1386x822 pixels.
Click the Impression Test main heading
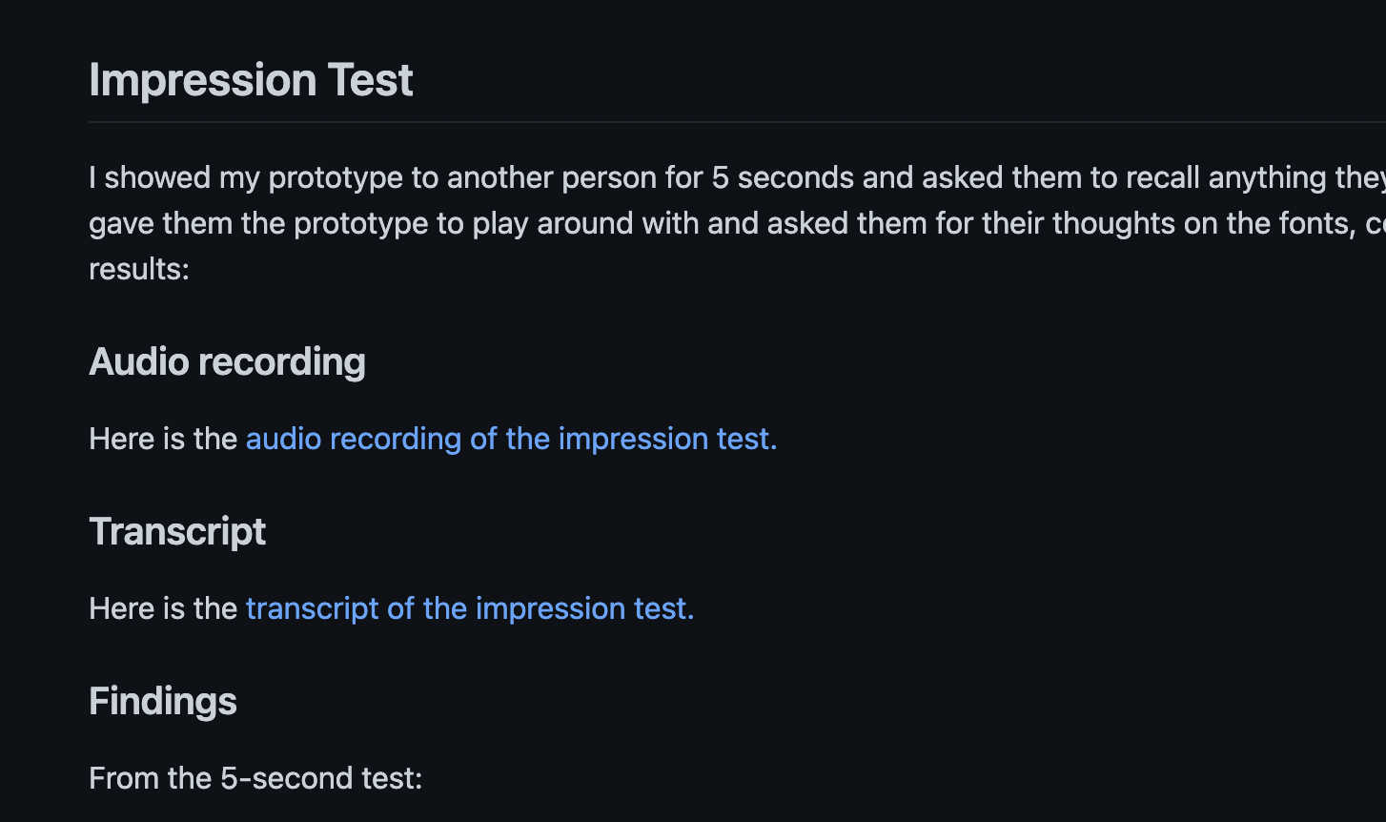pyautogui.click(x=251, y=80)
